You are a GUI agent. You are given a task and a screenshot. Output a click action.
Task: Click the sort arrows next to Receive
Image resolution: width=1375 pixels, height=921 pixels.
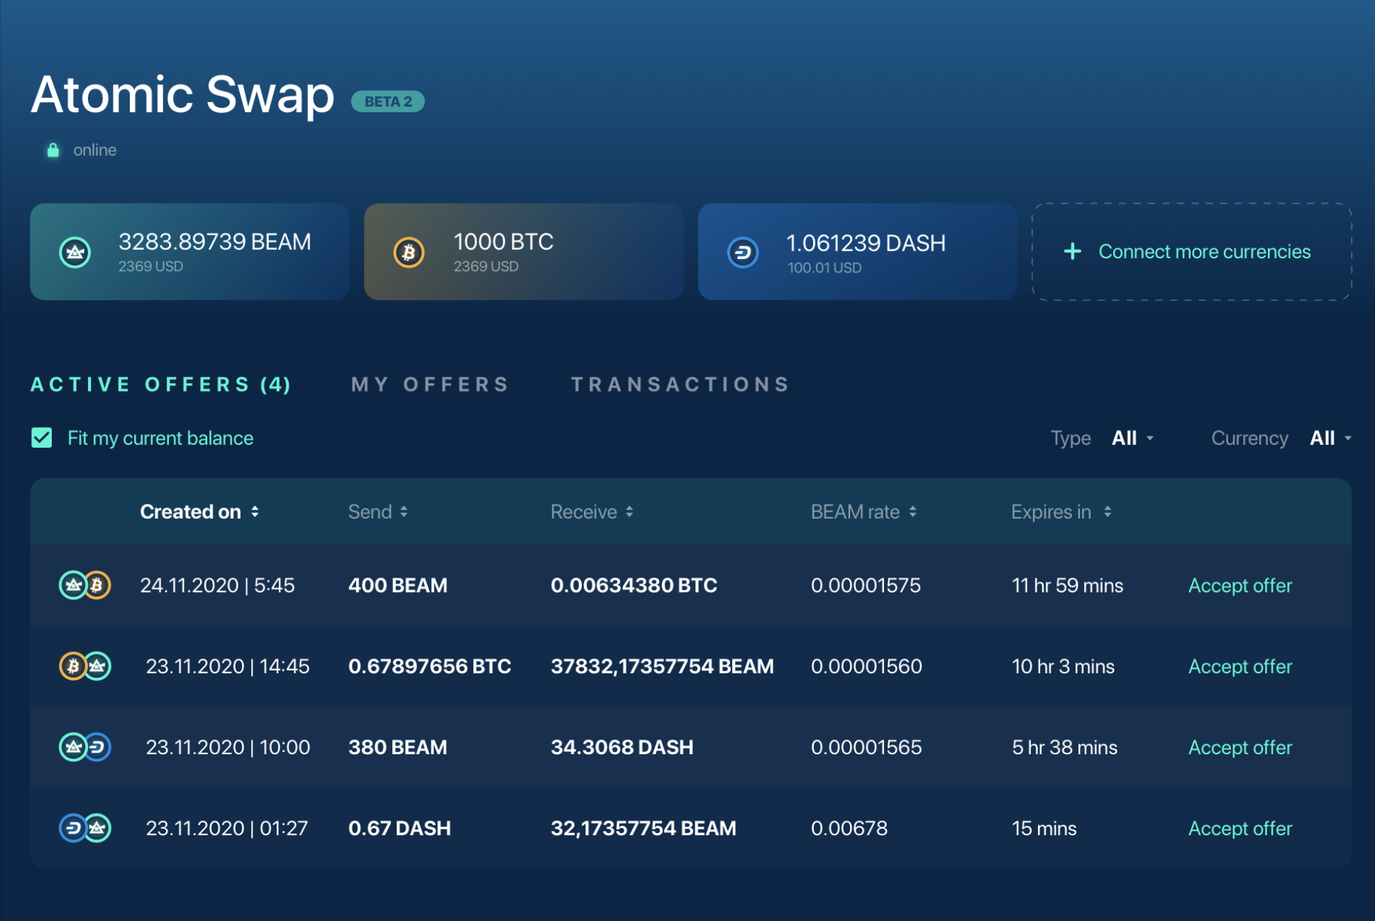tap(629, 512)
